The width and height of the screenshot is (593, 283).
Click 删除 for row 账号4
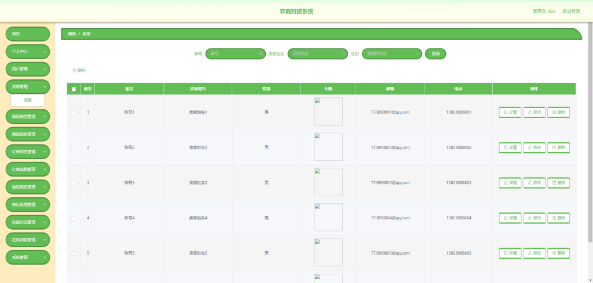click(x=559, y=218)
